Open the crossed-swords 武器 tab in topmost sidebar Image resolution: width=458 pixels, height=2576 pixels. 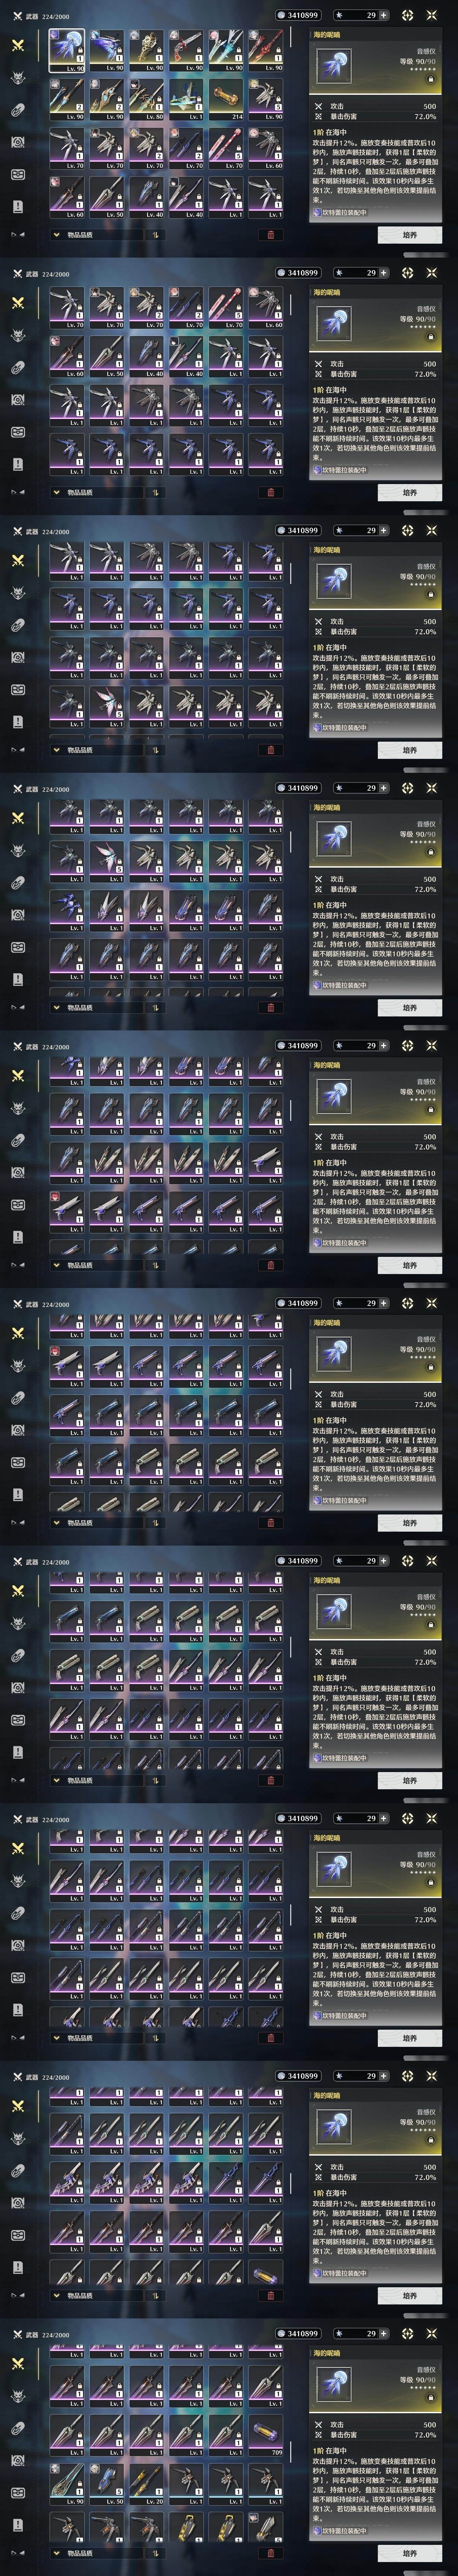tap(18, 46)
